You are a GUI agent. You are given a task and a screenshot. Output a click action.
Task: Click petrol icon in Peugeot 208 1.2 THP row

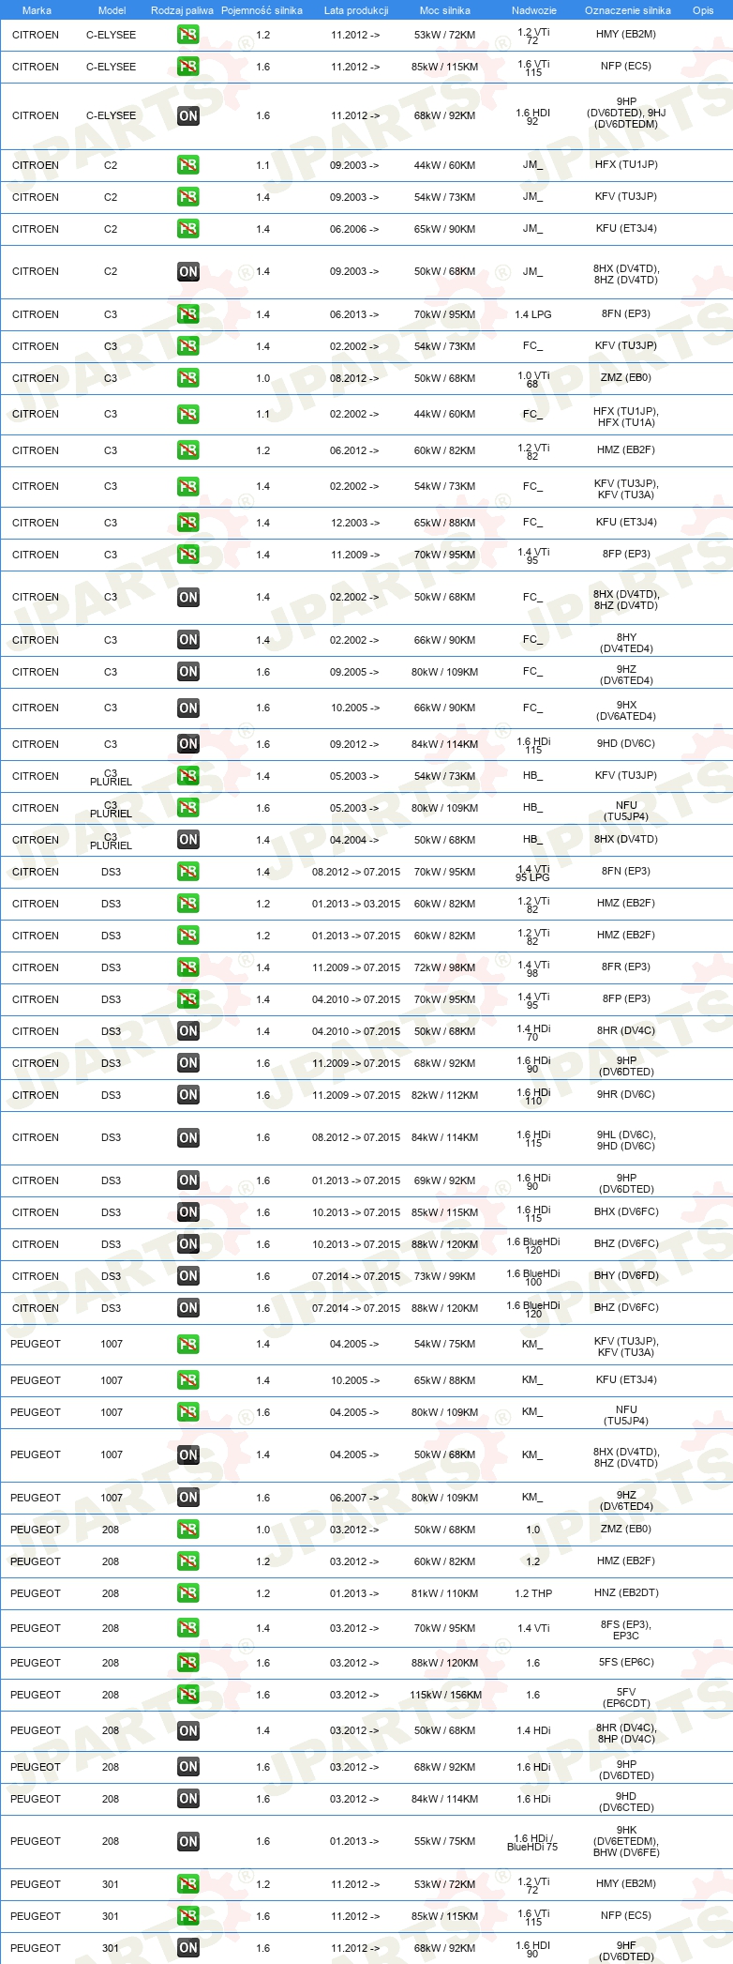click(x=188, y=1593)
